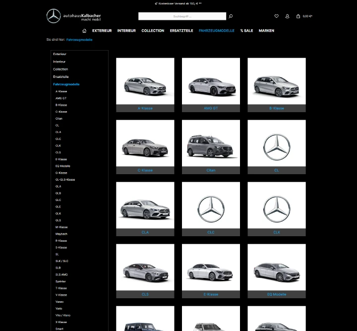
Task: Click the Citan caption link
Action: coord(211,170)
